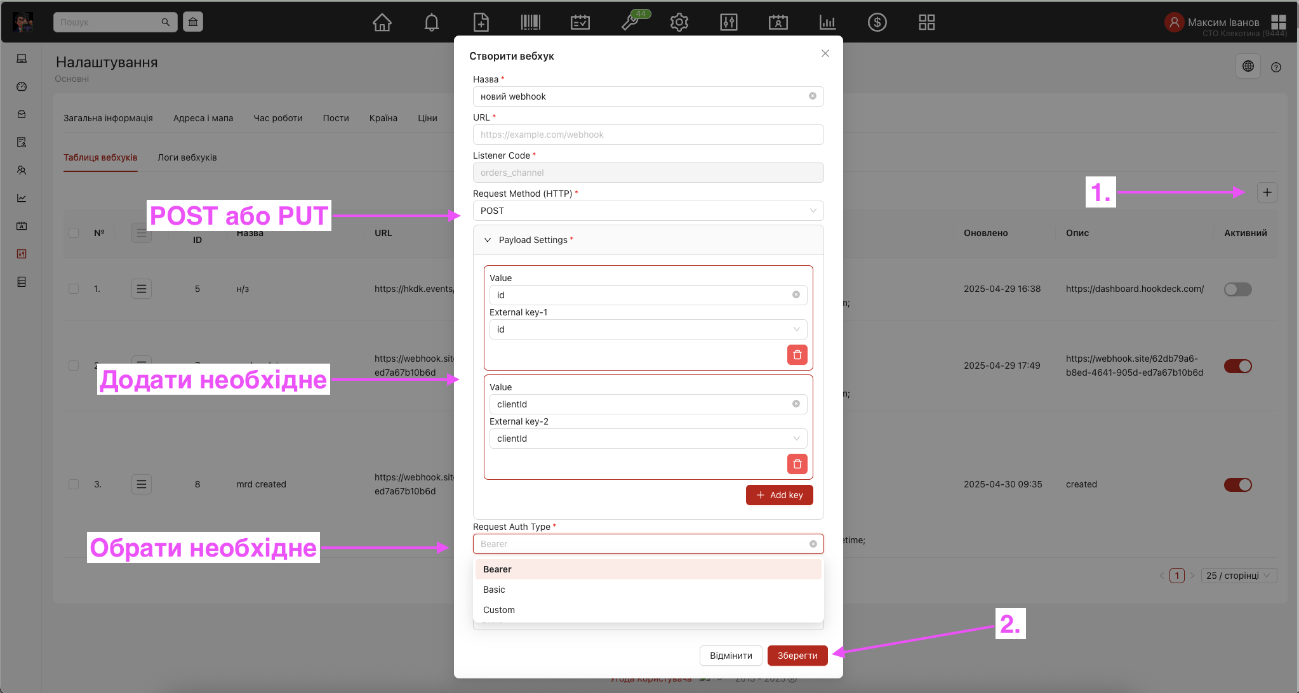The image size is (1299, 693).
Task: Disable the Active toggle for mrd created
Action: [1237, 485]
